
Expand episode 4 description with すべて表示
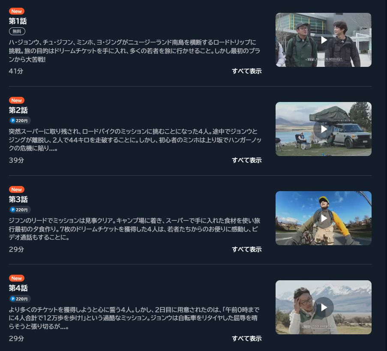246,339
